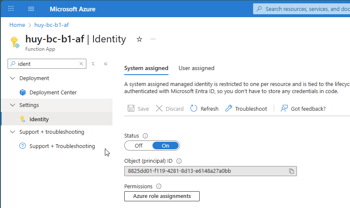The width and height of the screenshot is (350, 208).
Task: Click the Microsoft Azure home title
Action: pos(72,9)
